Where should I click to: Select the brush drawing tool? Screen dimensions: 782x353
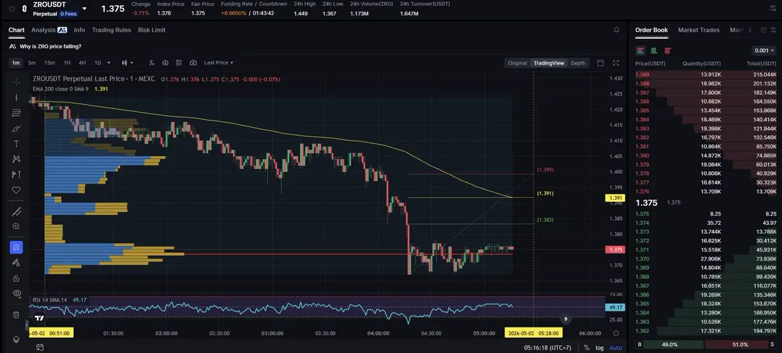point(16,128)
